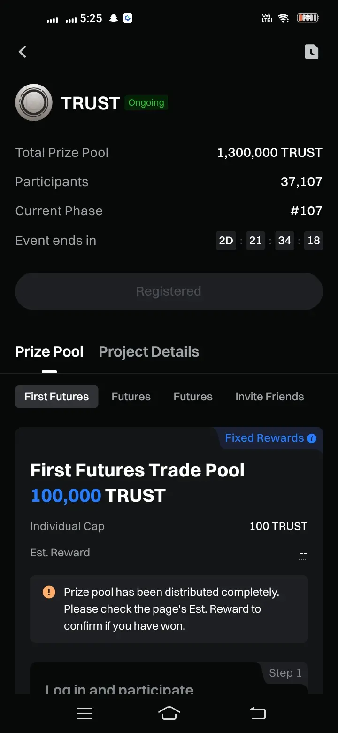Switch to the Prize Pool tab
The image size is (338, 733).
tap(49, 351)
